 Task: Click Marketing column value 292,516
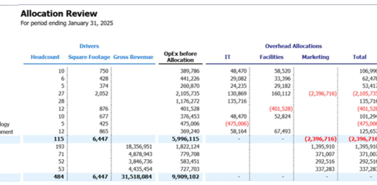click(325, 162)
